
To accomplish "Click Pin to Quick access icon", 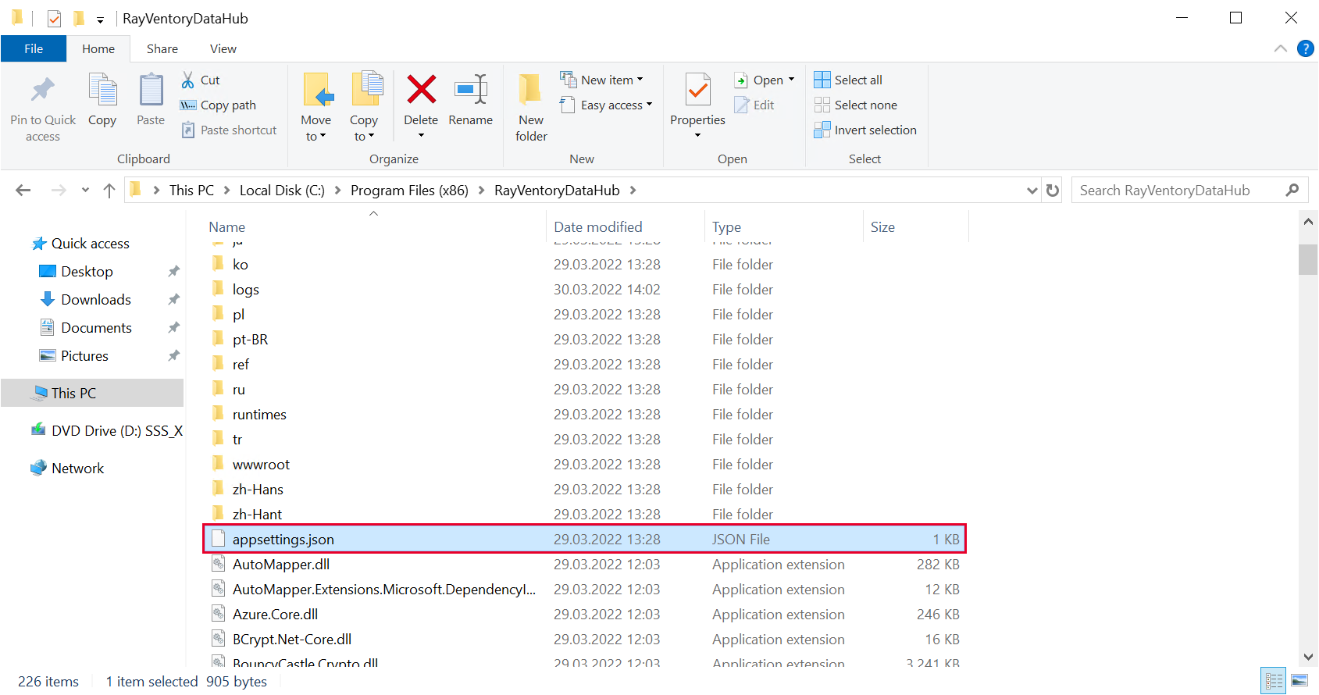I will click(43, 91).
